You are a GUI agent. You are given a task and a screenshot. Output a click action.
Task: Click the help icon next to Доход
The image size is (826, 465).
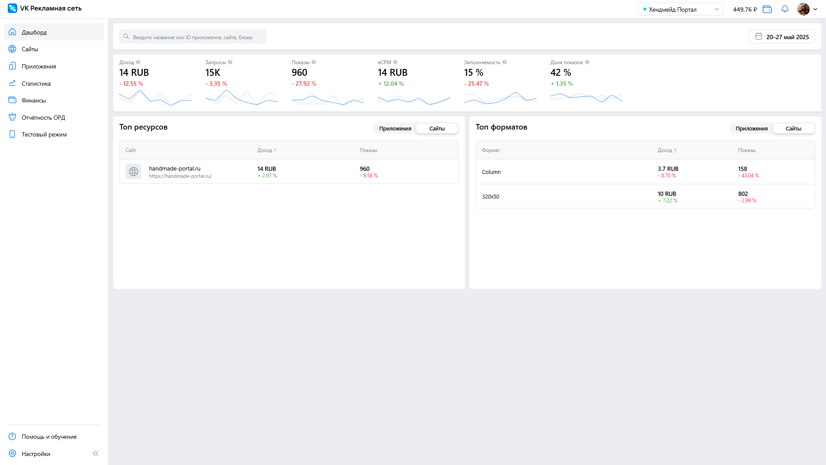tap(138, 62)
